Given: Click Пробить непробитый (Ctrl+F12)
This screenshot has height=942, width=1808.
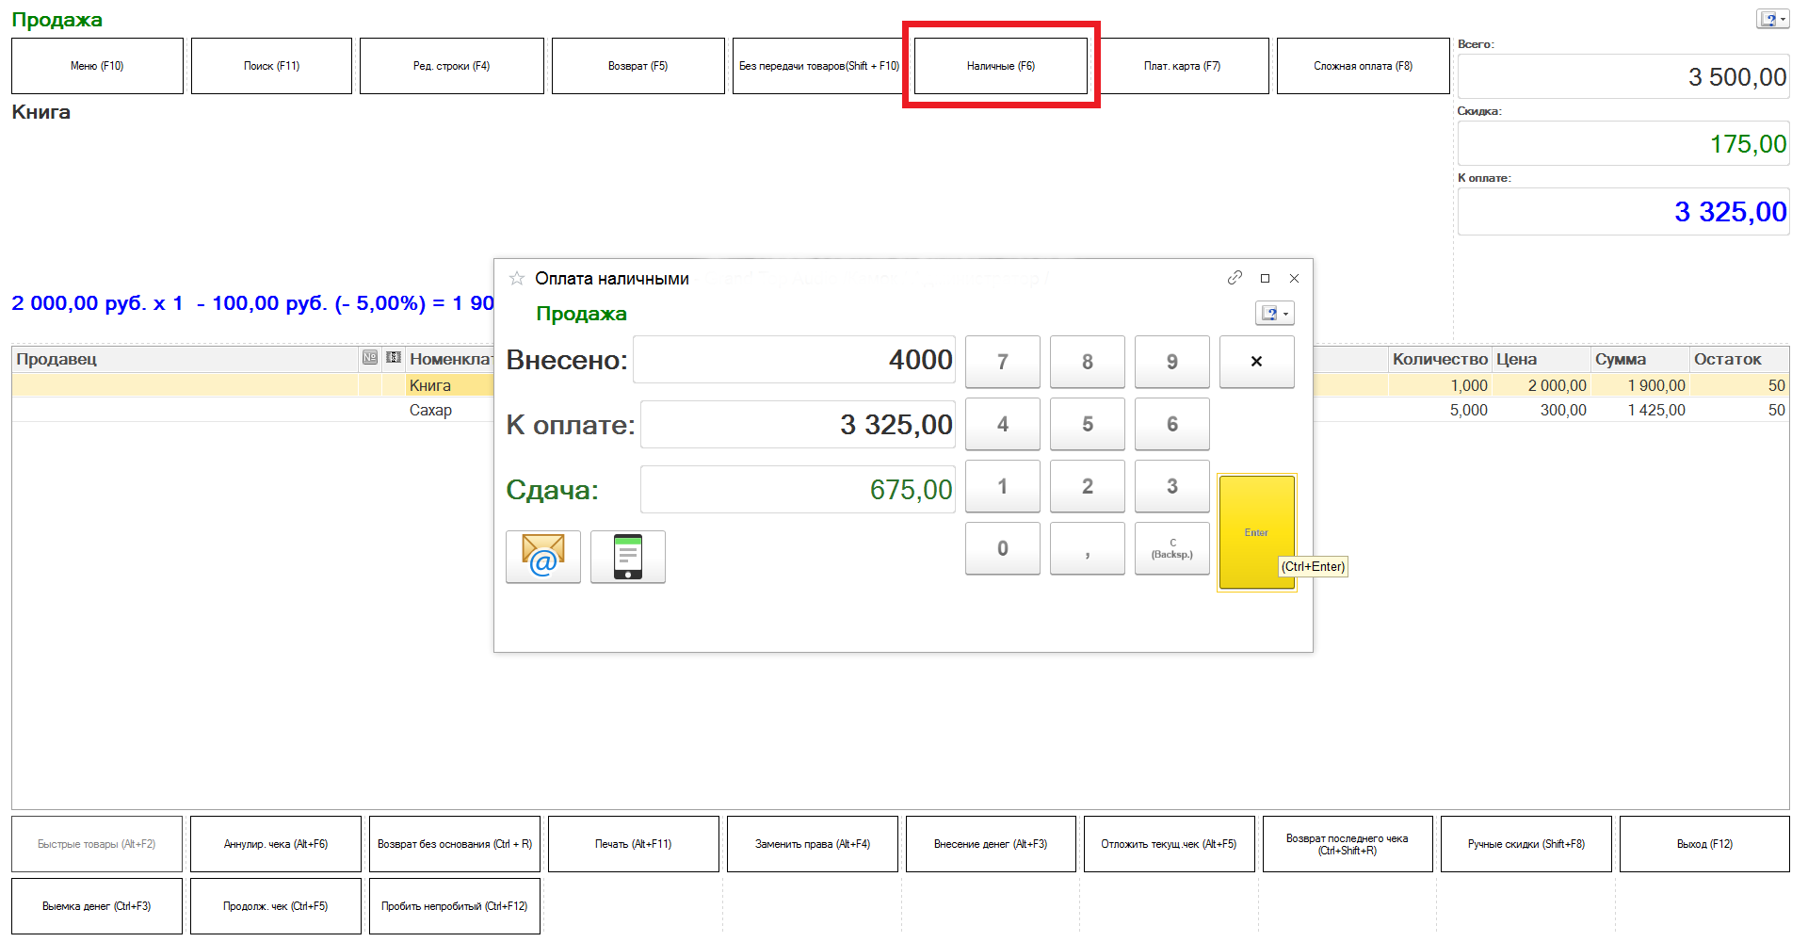Looking at the screenshot, I should [455, 906].
